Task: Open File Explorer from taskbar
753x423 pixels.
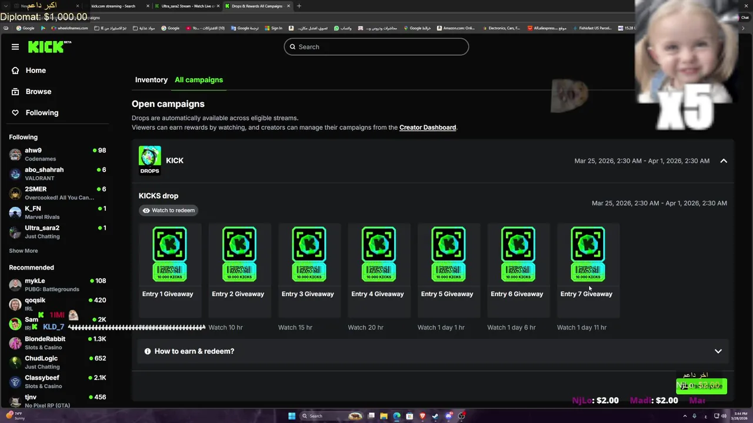Action: point(384,416)
